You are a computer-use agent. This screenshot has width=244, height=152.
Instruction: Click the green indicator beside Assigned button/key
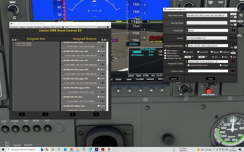(x=186, y=46)
